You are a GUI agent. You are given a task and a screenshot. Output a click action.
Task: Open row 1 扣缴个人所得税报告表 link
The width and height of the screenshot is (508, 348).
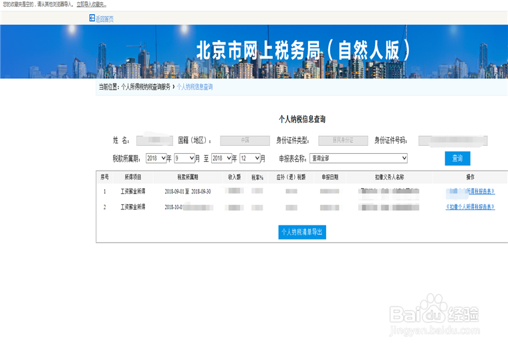[x=470, y=191]
